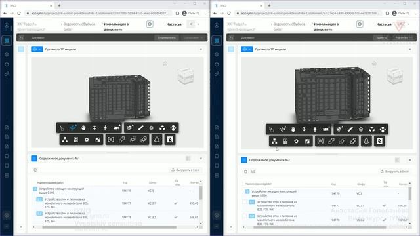Click the trash icon above right window table
The image size is (420, 236).
[245, 172]
